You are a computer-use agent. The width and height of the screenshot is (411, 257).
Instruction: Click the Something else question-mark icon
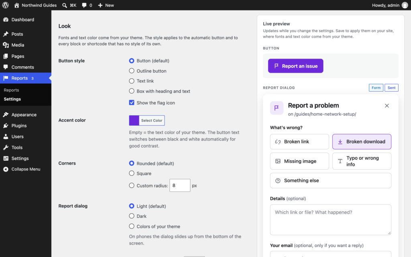pos(278,180)
